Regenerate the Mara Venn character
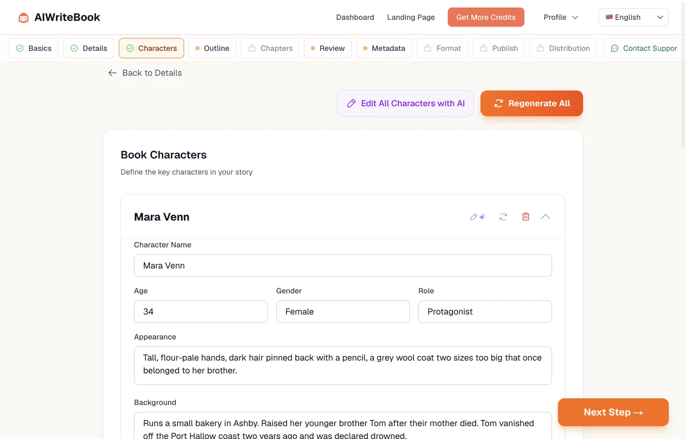 503,217
